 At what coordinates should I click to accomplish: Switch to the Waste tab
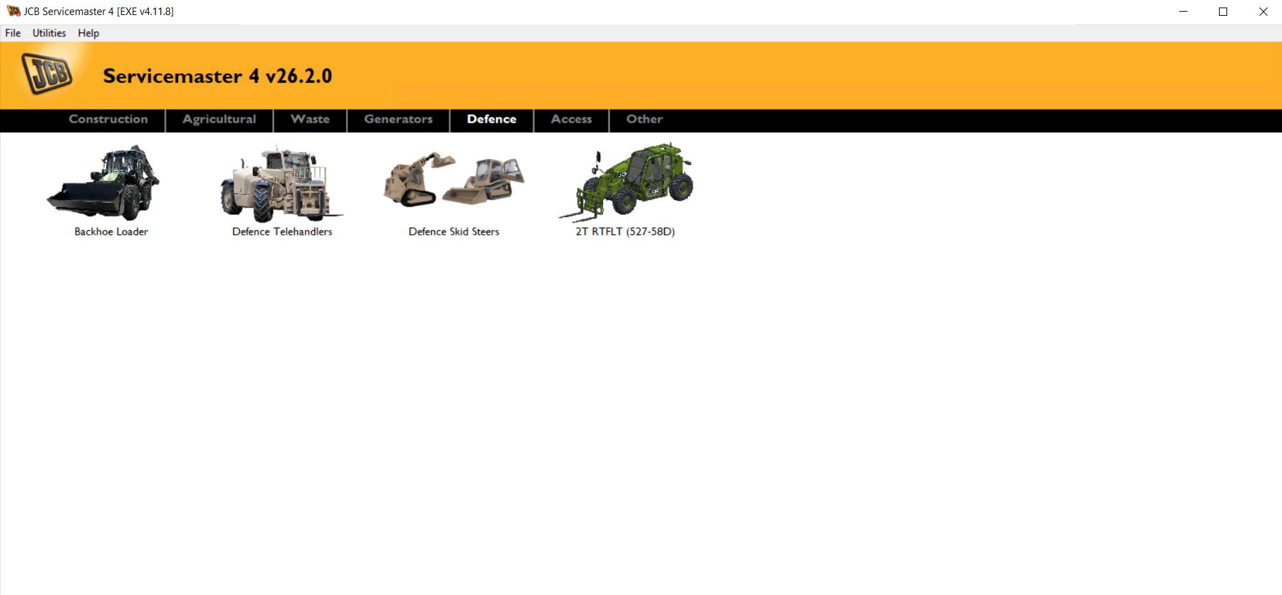tap(310, 119)
